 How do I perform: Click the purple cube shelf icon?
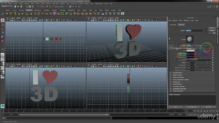[55, 14]
